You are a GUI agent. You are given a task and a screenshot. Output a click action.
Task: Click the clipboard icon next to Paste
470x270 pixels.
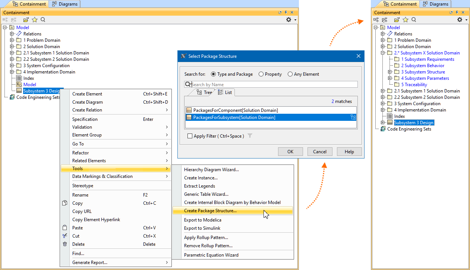[65, 228]
